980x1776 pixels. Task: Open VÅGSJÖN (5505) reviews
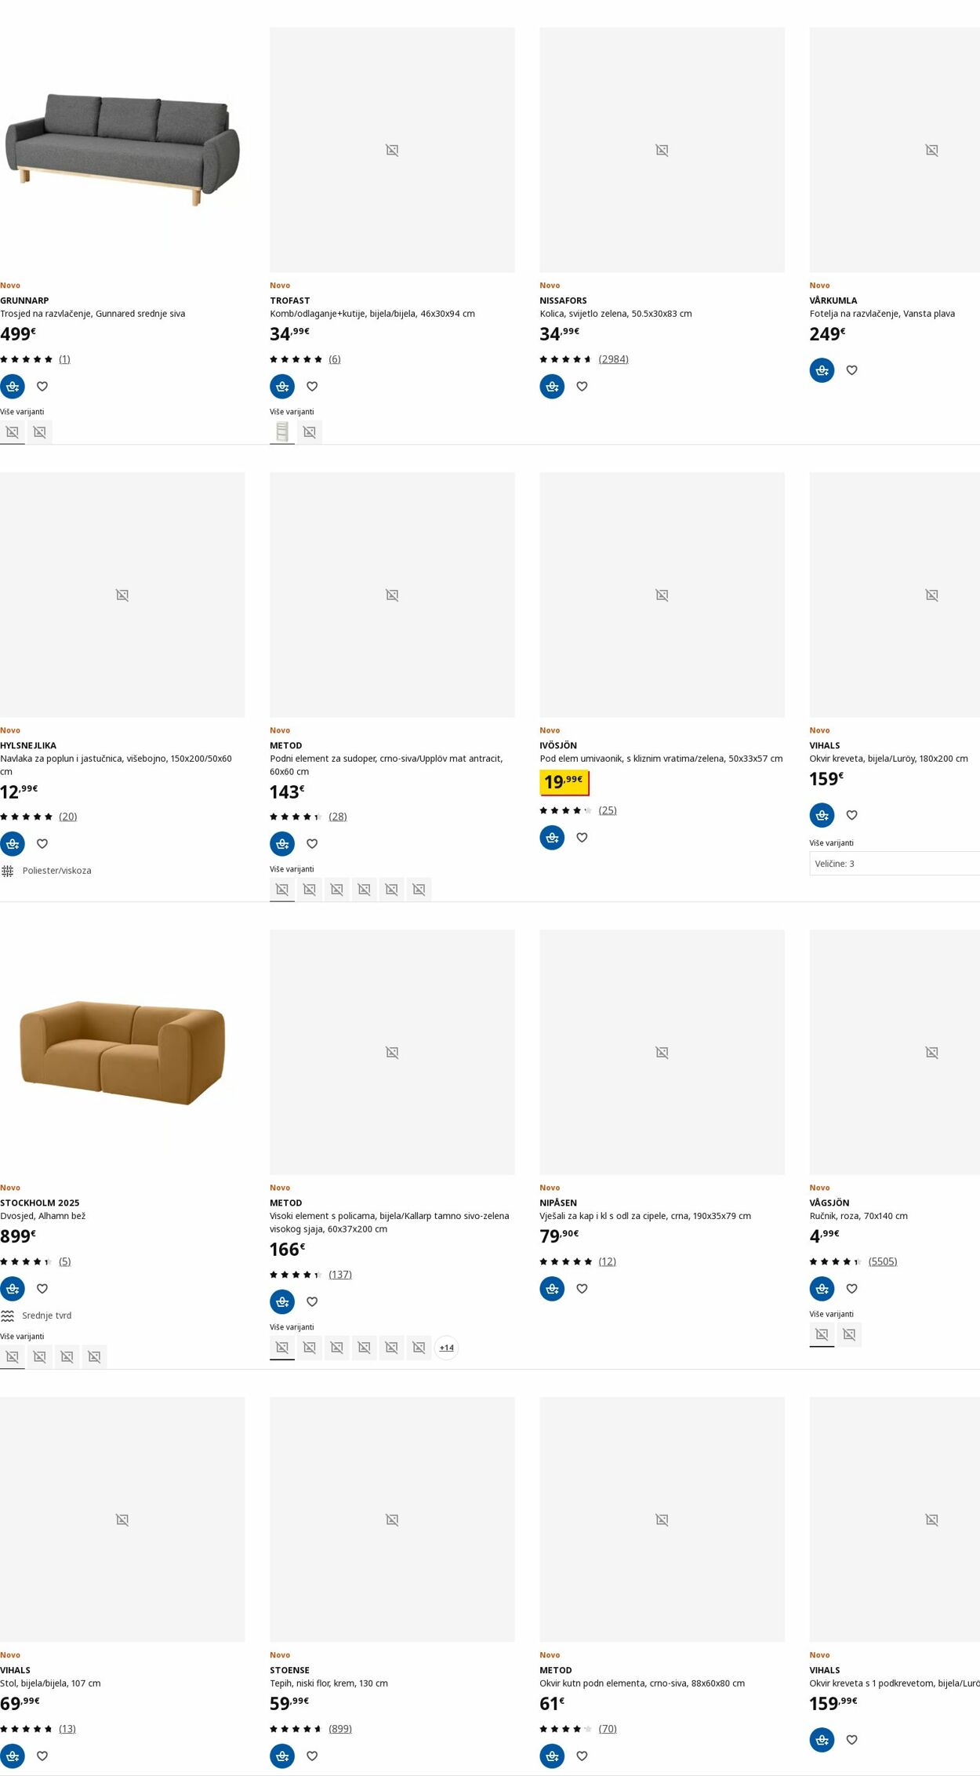(883, 1261)
